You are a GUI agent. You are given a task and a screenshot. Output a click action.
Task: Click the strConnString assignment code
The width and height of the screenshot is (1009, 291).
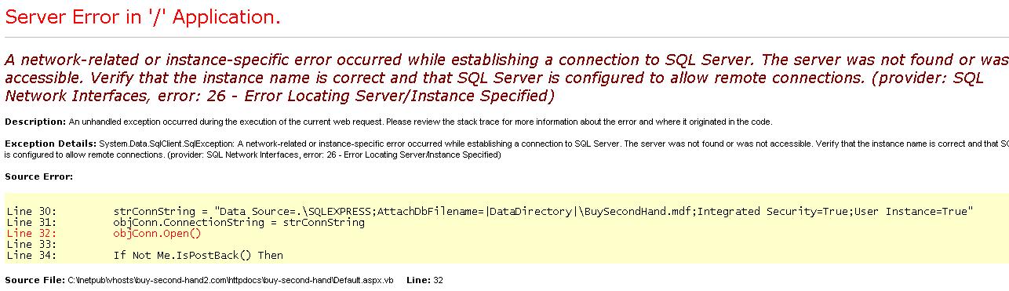[543, 212]
